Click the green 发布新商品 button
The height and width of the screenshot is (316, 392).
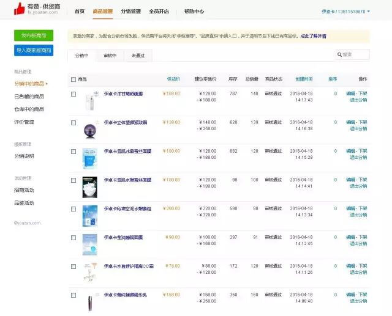(x=34, y=35)
